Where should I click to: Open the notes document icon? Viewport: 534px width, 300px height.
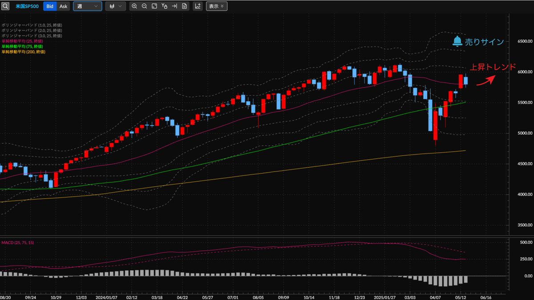pyautogui.click(x=185, y=6)
